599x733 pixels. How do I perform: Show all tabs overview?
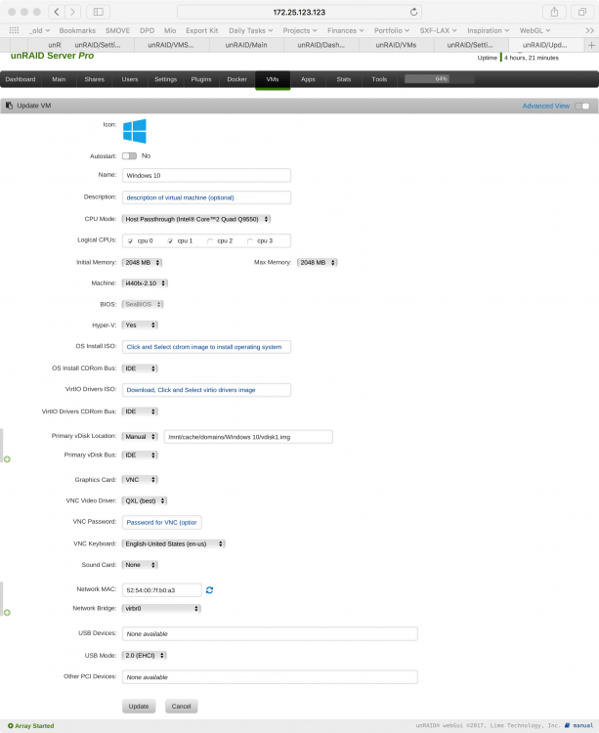pyautogui.click(x=582, y=12)
